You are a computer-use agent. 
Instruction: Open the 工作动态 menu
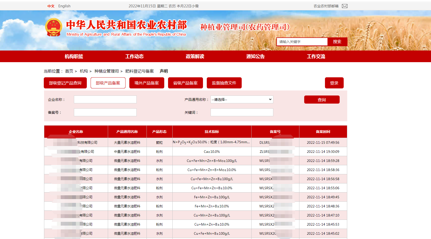134,56
